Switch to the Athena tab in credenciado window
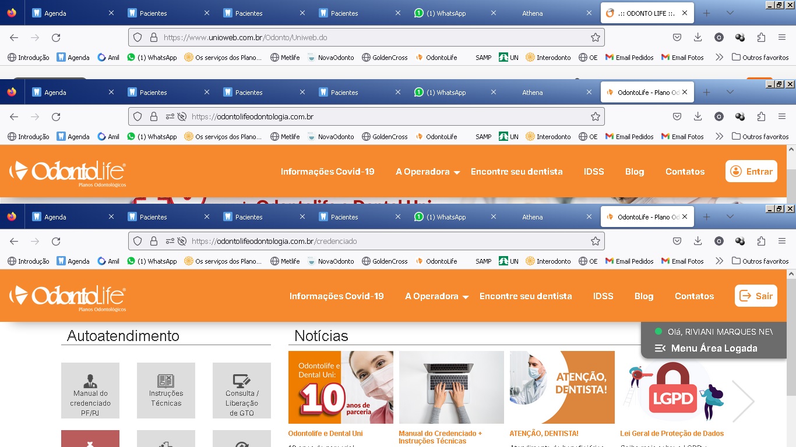This screenshot has height=447, width=796. coord(551,217)
